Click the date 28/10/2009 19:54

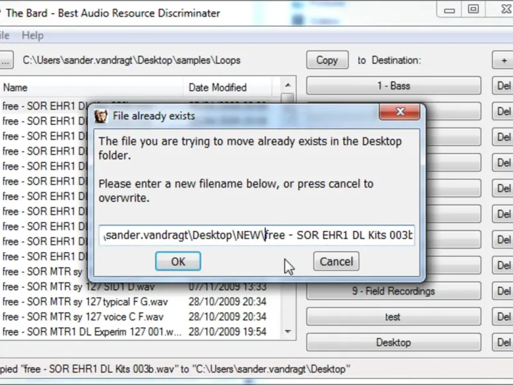point(228,332)
